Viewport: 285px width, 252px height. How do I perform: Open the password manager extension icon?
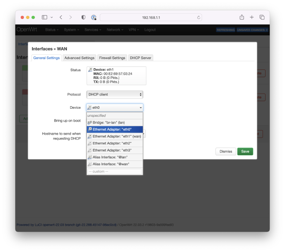coord(94,17)
